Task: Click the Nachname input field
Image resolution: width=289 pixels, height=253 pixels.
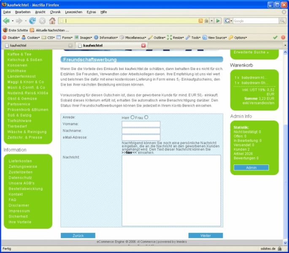Action: coord(141,131)
